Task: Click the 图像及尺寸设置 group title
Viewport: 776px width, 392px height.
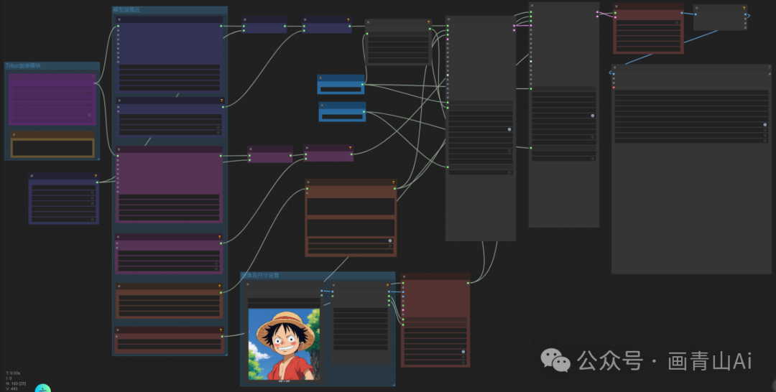Action: coord(260,276)
